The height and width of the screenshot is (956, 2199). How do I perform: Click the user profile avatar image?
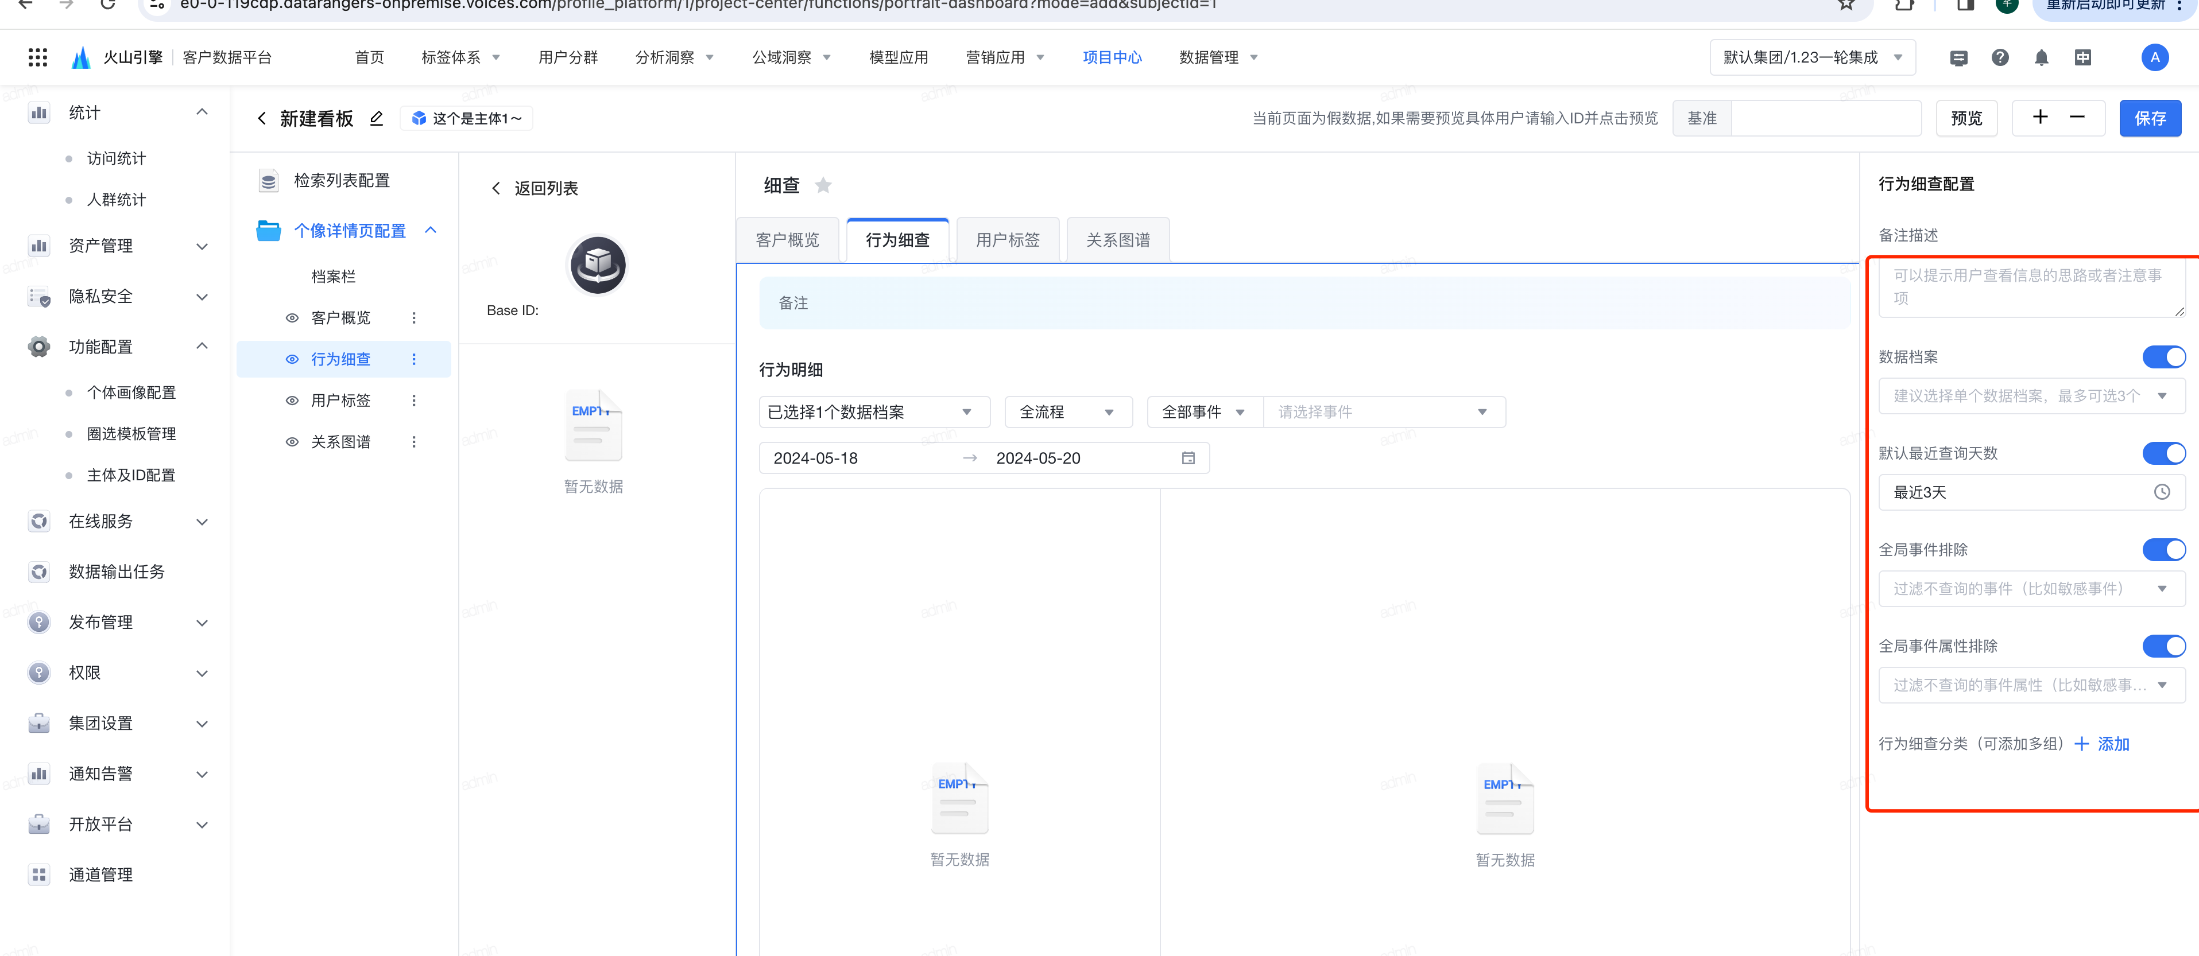[x=598, y=265]
